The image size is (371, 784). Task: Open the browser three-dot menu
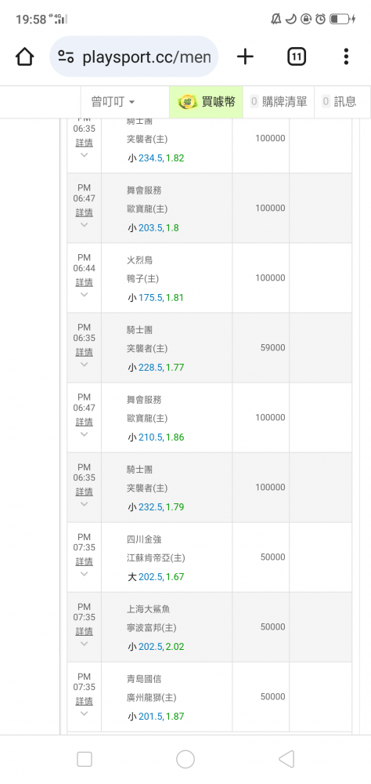(346, 56)
